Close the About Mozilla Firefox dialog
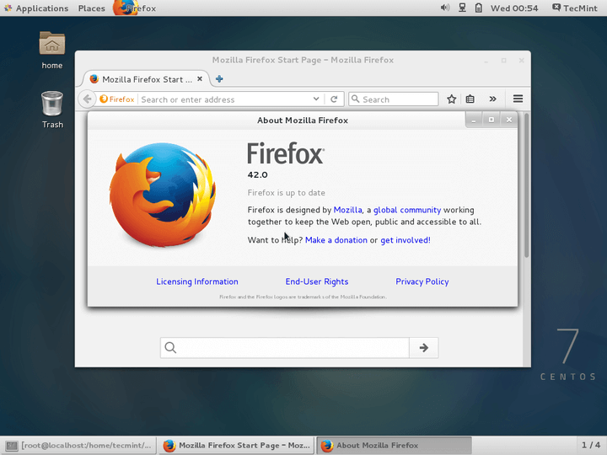 [x=509, y=120]
